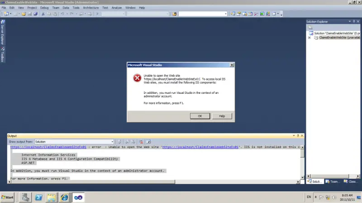The image size is (362, 203).
Task: Click the Start Debugging play icon
Action: click(97, 14)
